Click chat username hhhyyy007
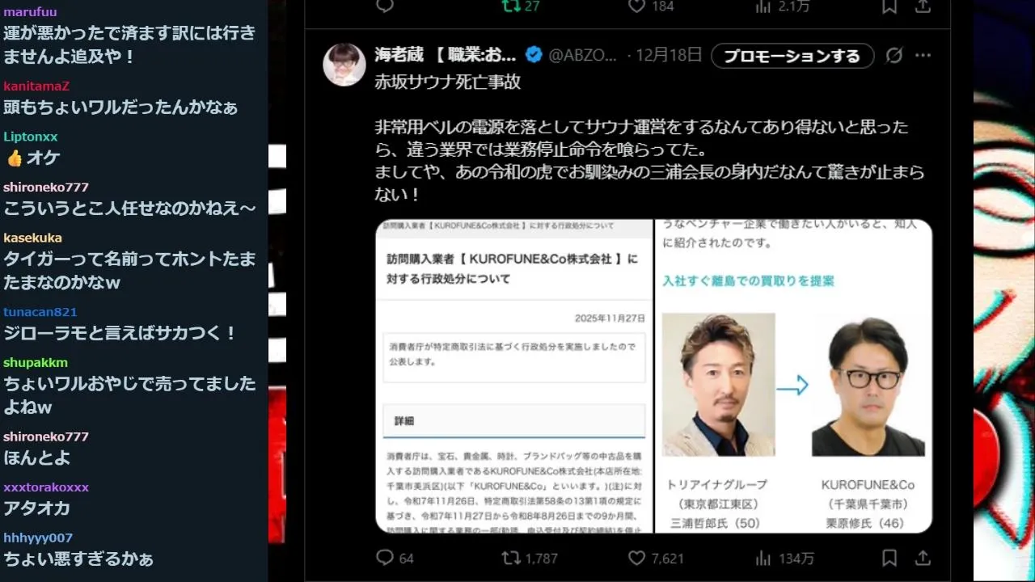Viewport: 1035px width, 582px height. pyautogui.click(x=38, y=538)
